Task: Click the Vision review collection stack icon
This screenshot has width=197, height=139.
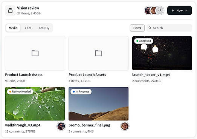Action: pyautogui.click(x=10, y=11)
